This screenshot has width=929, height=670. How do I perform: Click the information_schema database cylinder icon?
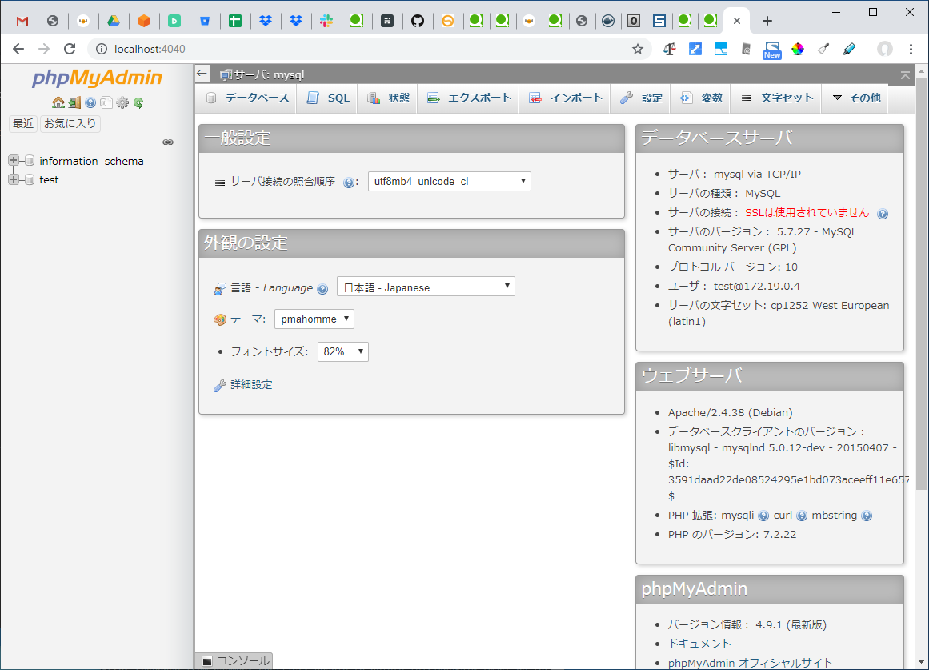pyautogui.click(x=30, y=161)
